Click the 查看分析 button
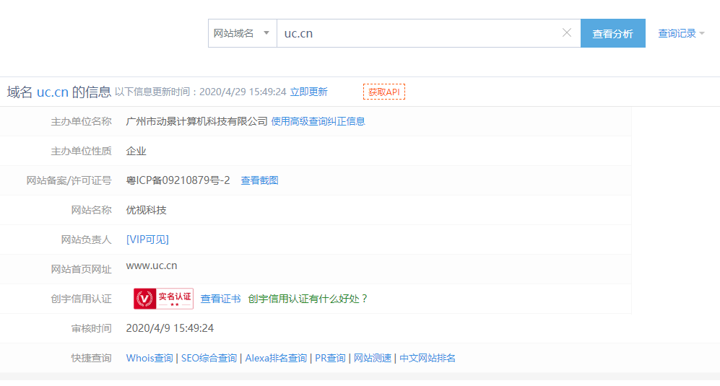720x386 pixels. 612,33
